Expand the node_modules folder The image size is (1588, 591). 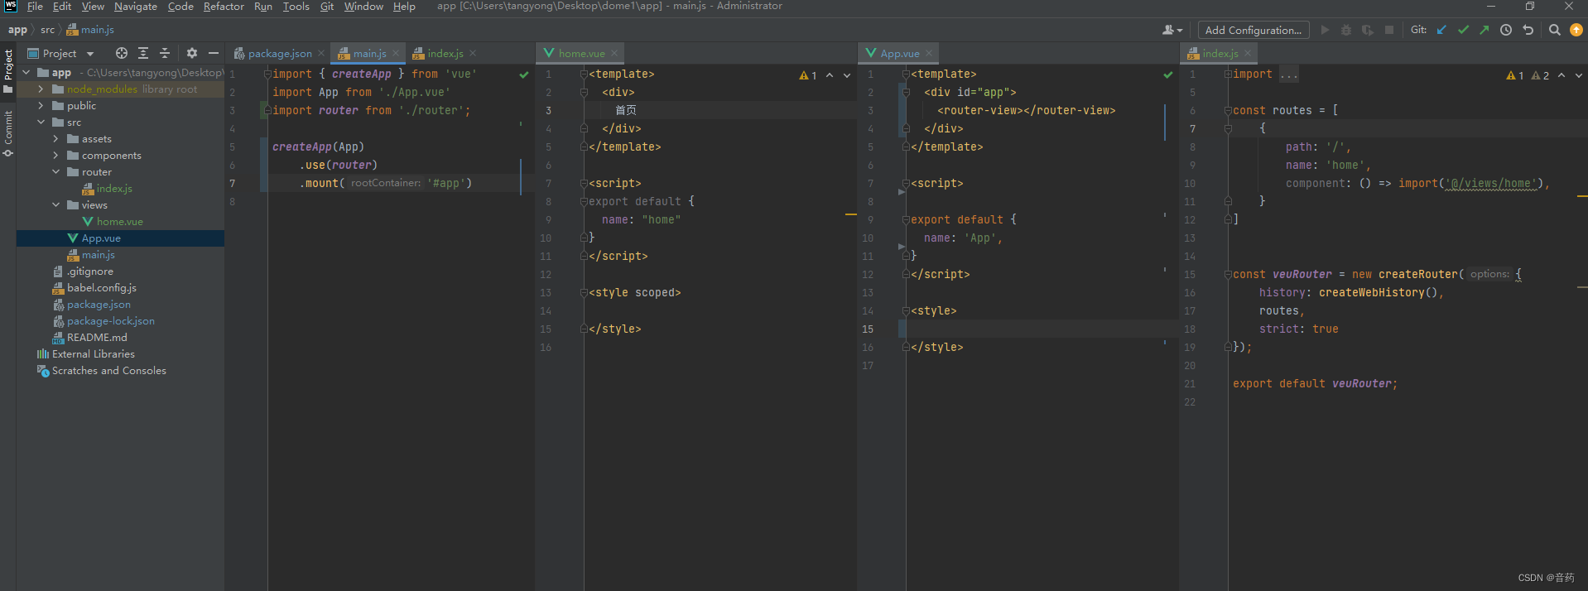click(41, 89)
